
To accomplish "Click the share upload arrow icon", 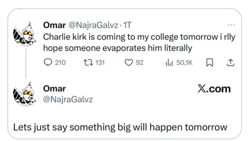I will click(x=230, y=62).
